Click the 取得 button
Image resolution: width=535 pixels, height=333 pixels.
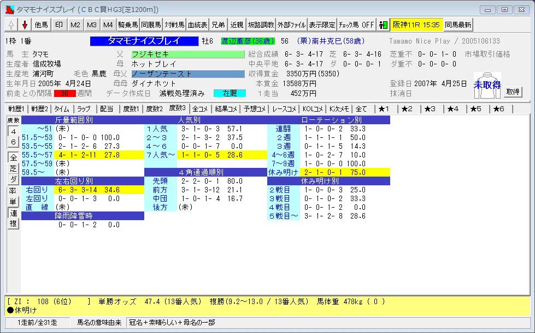[512, 92]
